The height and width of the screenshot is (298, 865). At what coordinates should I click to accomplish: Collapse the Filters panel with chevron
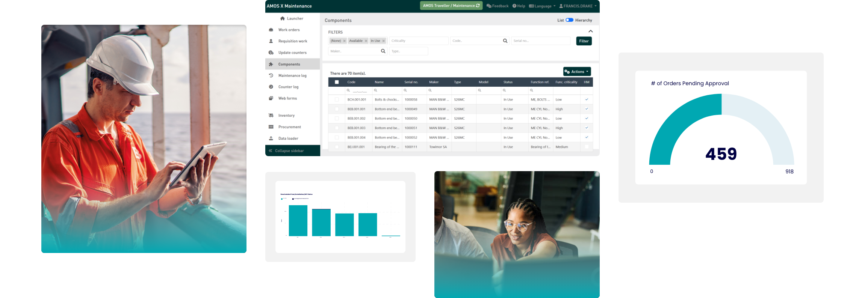coord(590,32)
